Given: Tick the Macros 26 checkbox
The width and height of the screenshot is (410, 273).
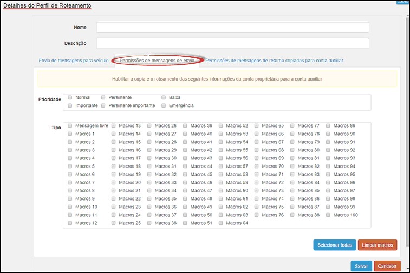Looking at the screenshot, I should (149, 125).
